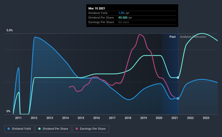Click the 'Mar 15 2021' tooltip date

pyautogui.click(x=97, y=8)
